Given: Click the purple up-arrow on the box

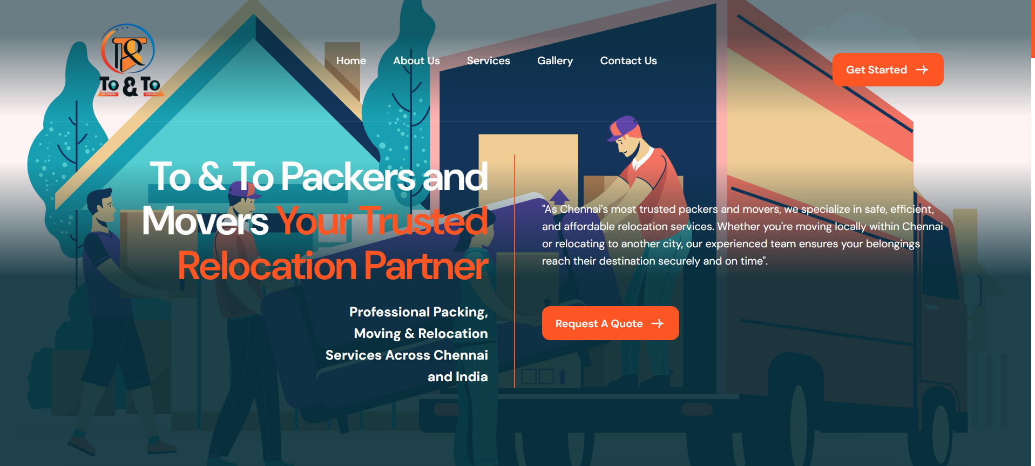Looking at the screenshot, I should [x=559, y=197].
